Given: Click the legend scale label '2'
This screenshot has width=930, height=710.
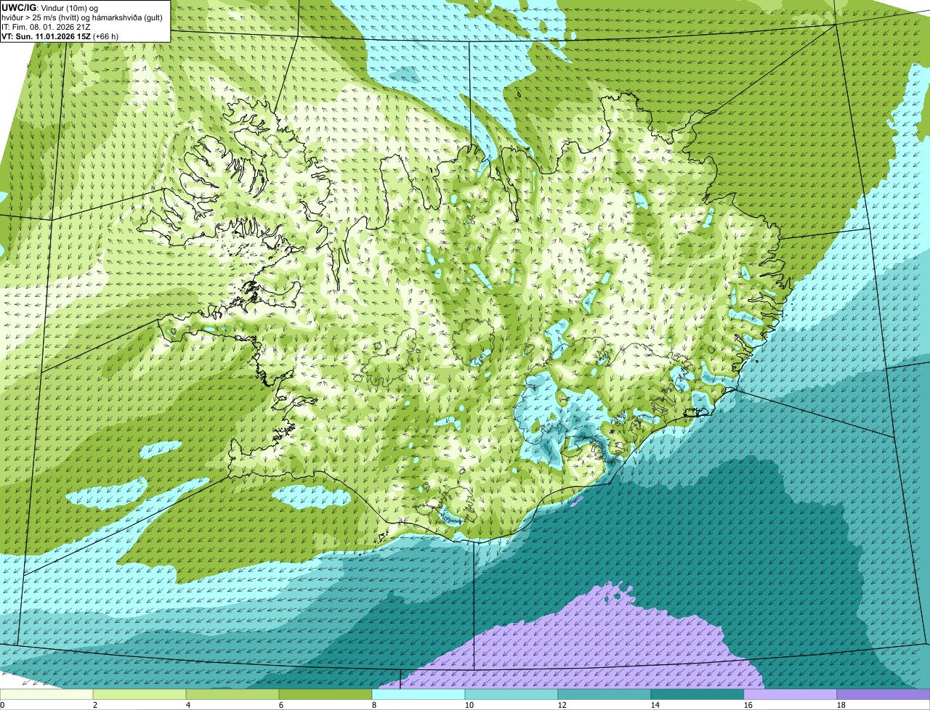Looking at the screenshot, I should point(95,705).
